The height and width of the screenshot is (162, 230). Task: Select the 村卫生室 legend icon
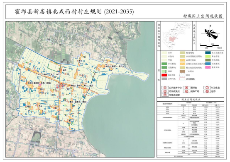207,88
